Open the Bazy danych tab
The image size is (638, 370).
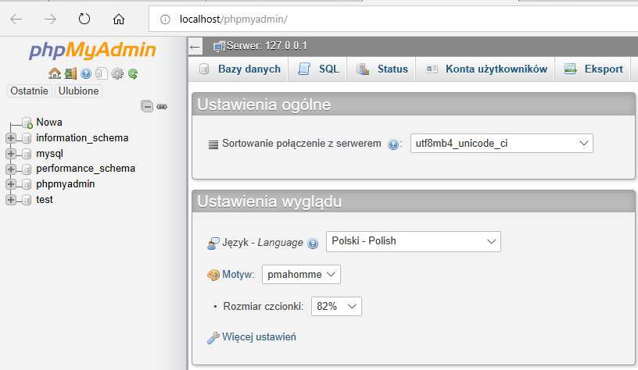point(240,69)
